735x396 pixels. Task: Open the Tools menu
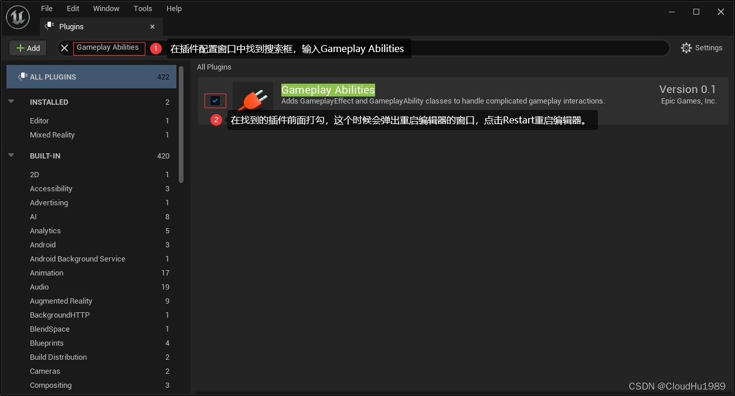(143, 8)
